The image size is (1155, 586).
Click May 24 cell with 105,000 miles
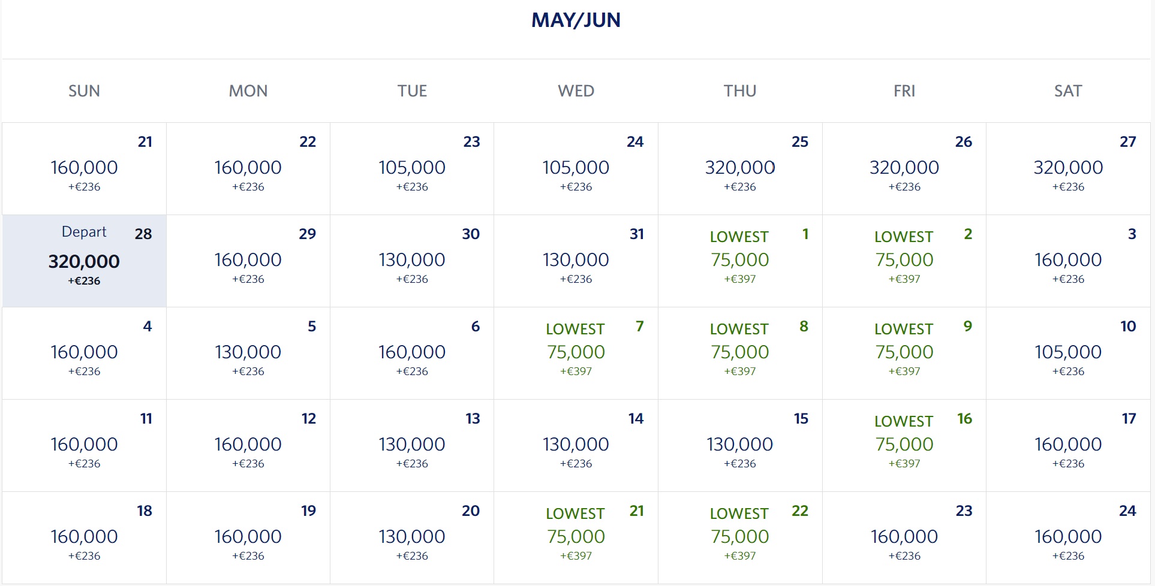coord(576,169)
